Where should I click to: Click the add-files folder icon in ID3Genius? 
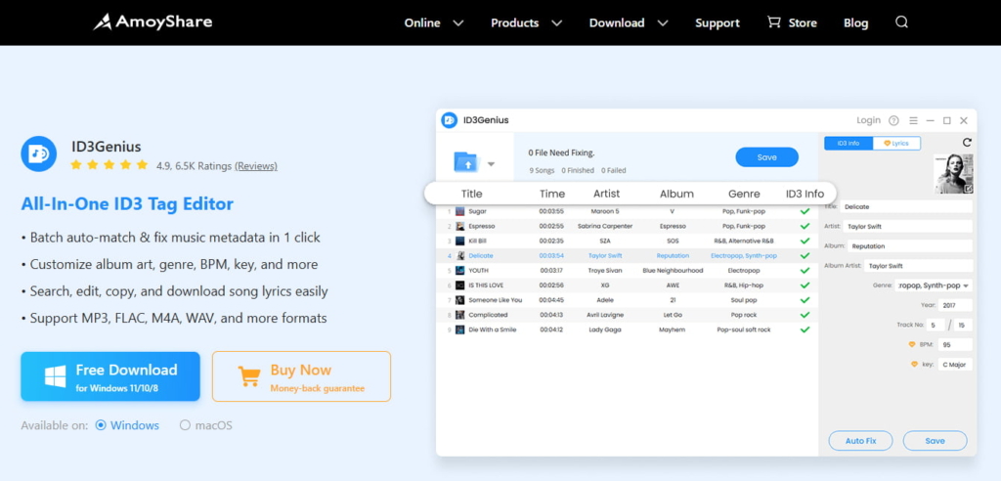point(466,162)
